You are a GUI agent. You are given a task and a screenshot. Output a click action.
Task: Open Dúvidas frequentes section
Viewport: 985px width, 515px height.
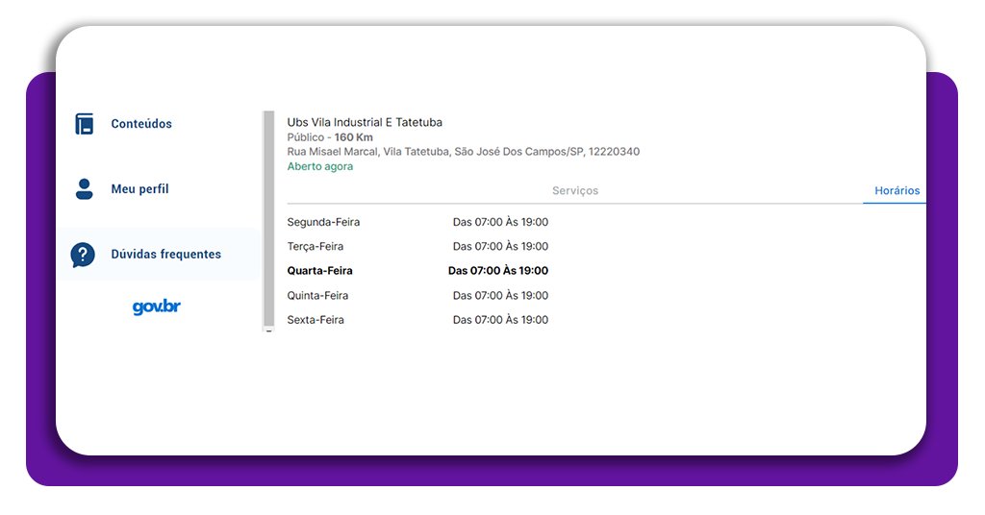(165, 254)
